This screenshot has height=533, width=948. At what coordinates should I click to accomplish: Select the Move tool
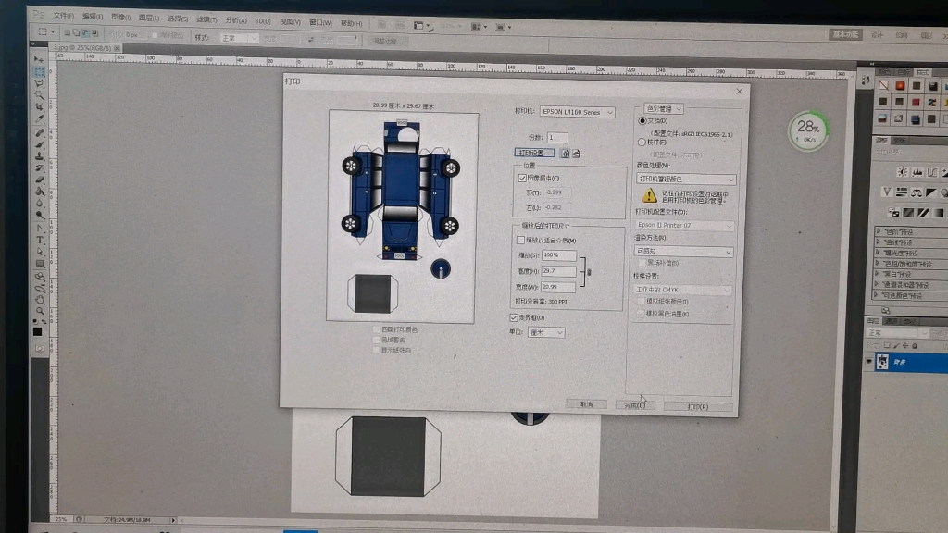click(x=39, y=61)
